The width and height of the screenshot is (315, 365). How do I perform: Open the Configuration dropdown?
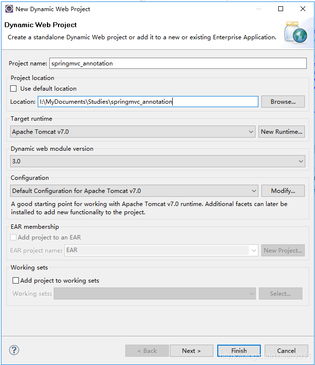[x=134, y=191]
